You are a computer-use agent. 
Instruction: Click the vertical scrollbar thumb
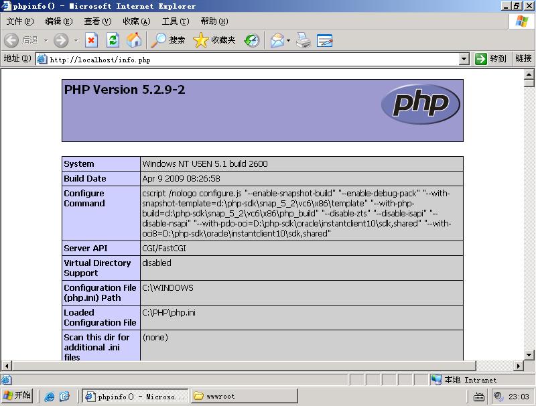click(x=529, y=83)
